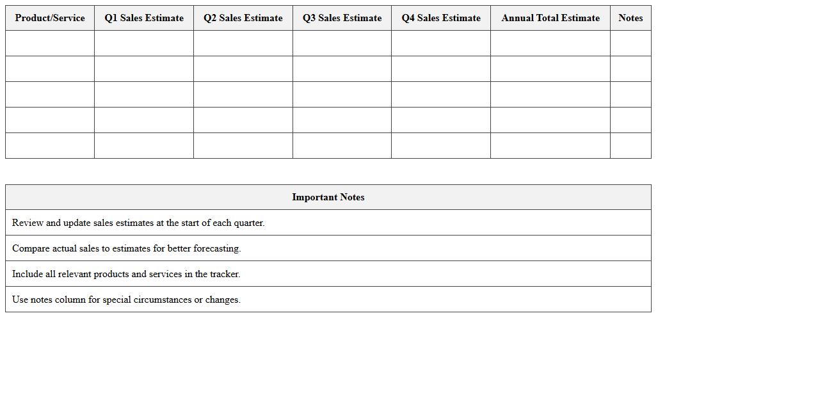Select the 'Review and update sales estimates' note
The height and width of the screenshot is (416, 818).
138,223
